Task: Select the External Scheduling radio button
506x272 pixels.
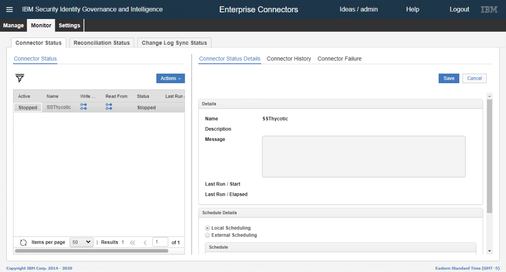Action: 207,235
